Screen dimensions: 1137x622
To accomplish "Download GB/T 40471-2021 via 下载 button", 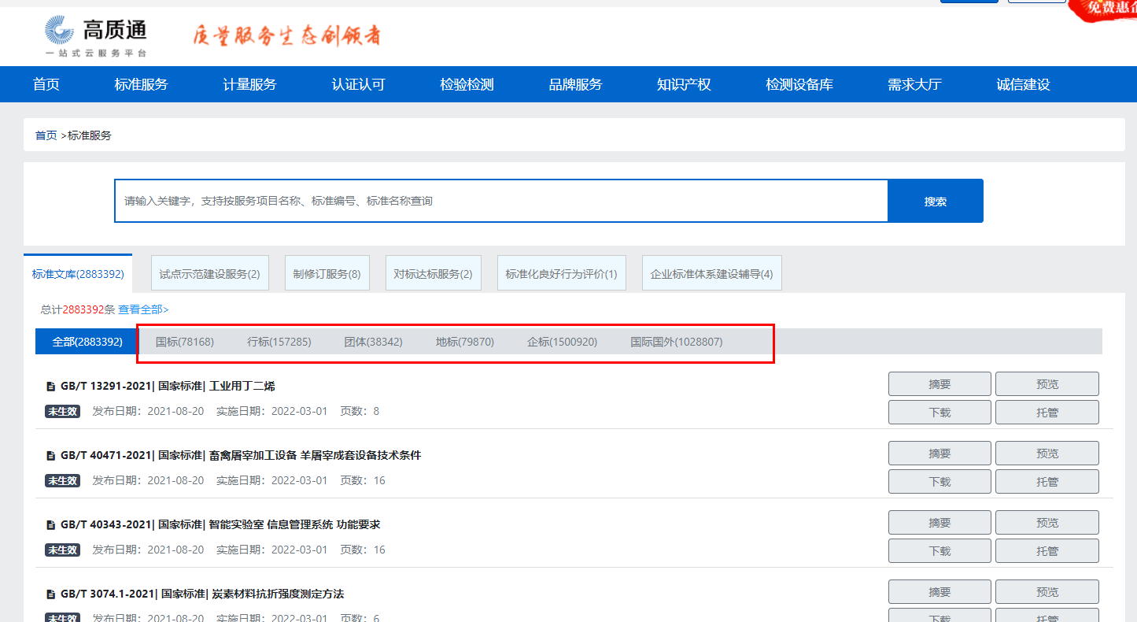I will pyautogui.click(x=940, y=481).
